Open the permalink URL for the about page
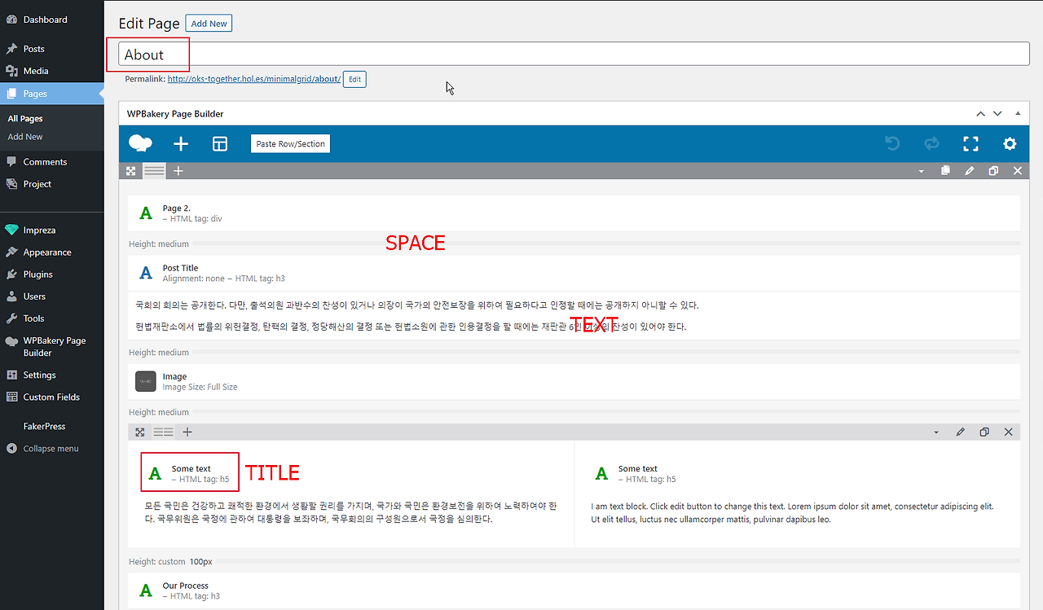 [x=254, y=79]
